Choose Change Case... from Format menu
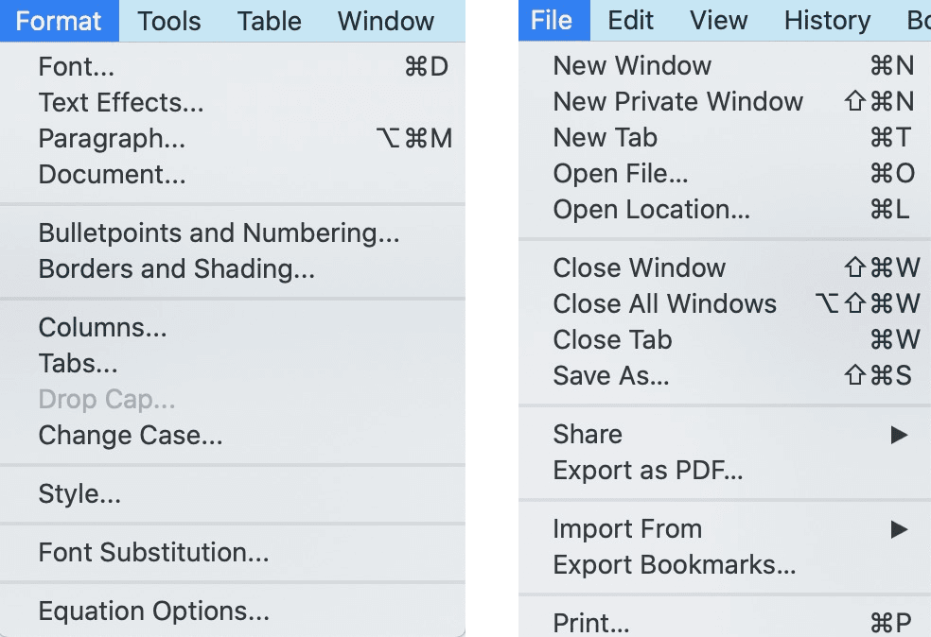The image size is (931, 637). click(x=131, y=436)
